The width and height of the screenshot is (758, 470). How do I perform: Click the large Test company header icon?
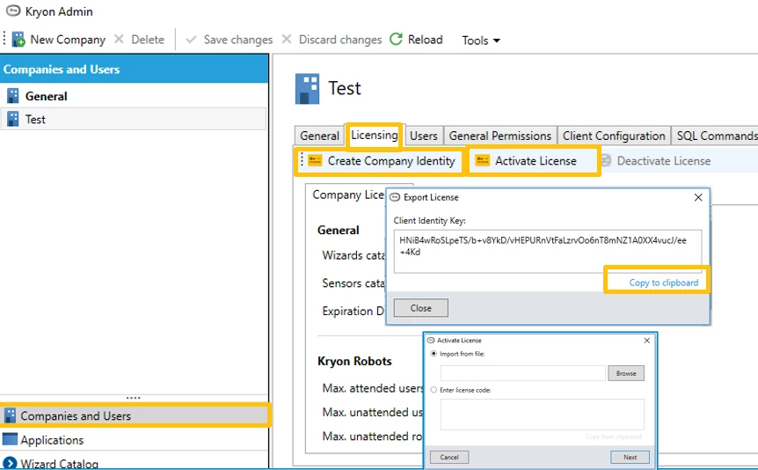pos(308,89)
